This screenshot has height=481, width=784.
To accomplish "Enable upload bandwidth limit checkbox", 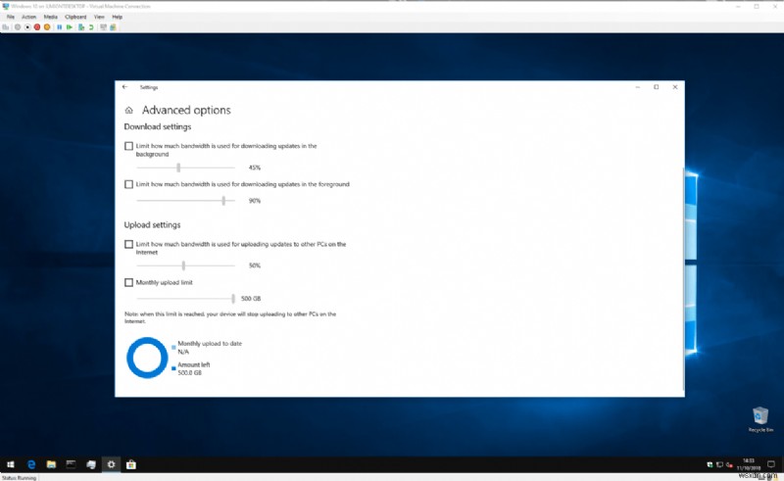I will (x=128, y=244).
